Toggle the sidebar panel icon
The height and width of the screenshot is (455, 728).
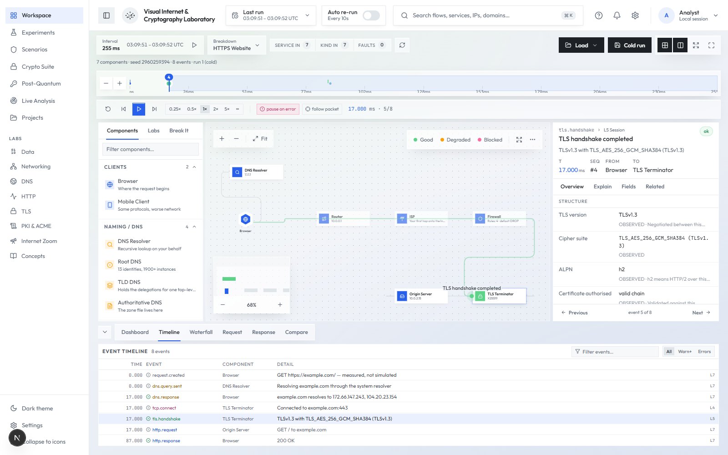coord(106,15)
